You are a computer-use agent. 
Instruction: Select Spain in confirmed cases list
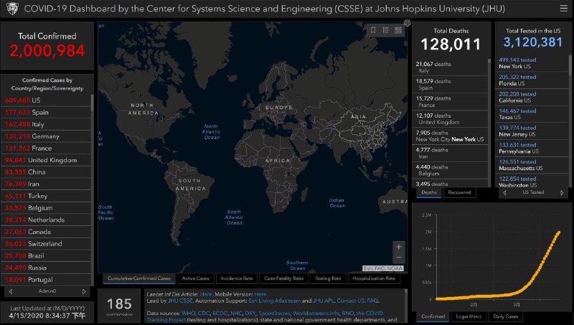tap(46, 113)
